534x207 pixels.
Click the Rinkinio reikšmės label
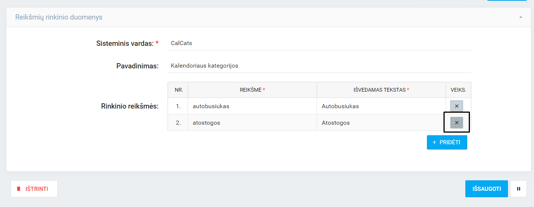pyautogui.click(x=129, y=106)
